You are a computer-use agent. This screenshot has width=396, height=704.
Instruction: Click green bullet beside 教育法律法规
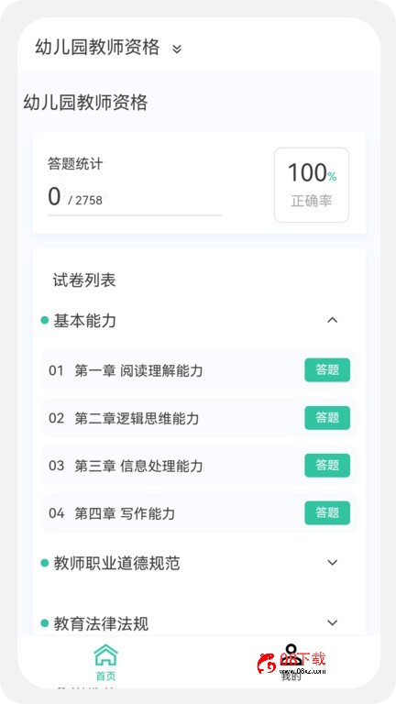click(x=44, y=622)
